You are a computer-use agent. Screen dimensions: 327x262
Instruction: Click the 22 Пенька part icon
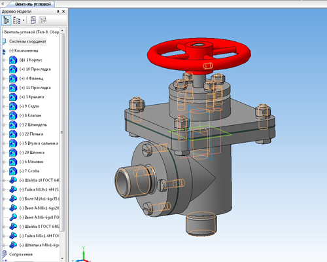(x=13, y=134)
